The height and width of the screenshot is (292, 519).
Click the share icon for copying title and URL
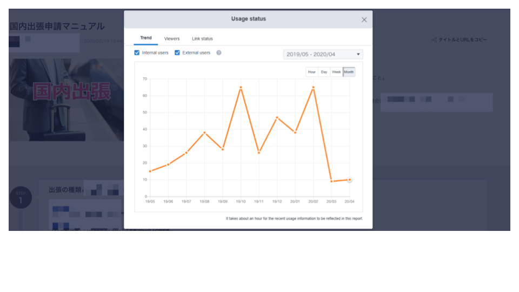(x=434, y=40)
